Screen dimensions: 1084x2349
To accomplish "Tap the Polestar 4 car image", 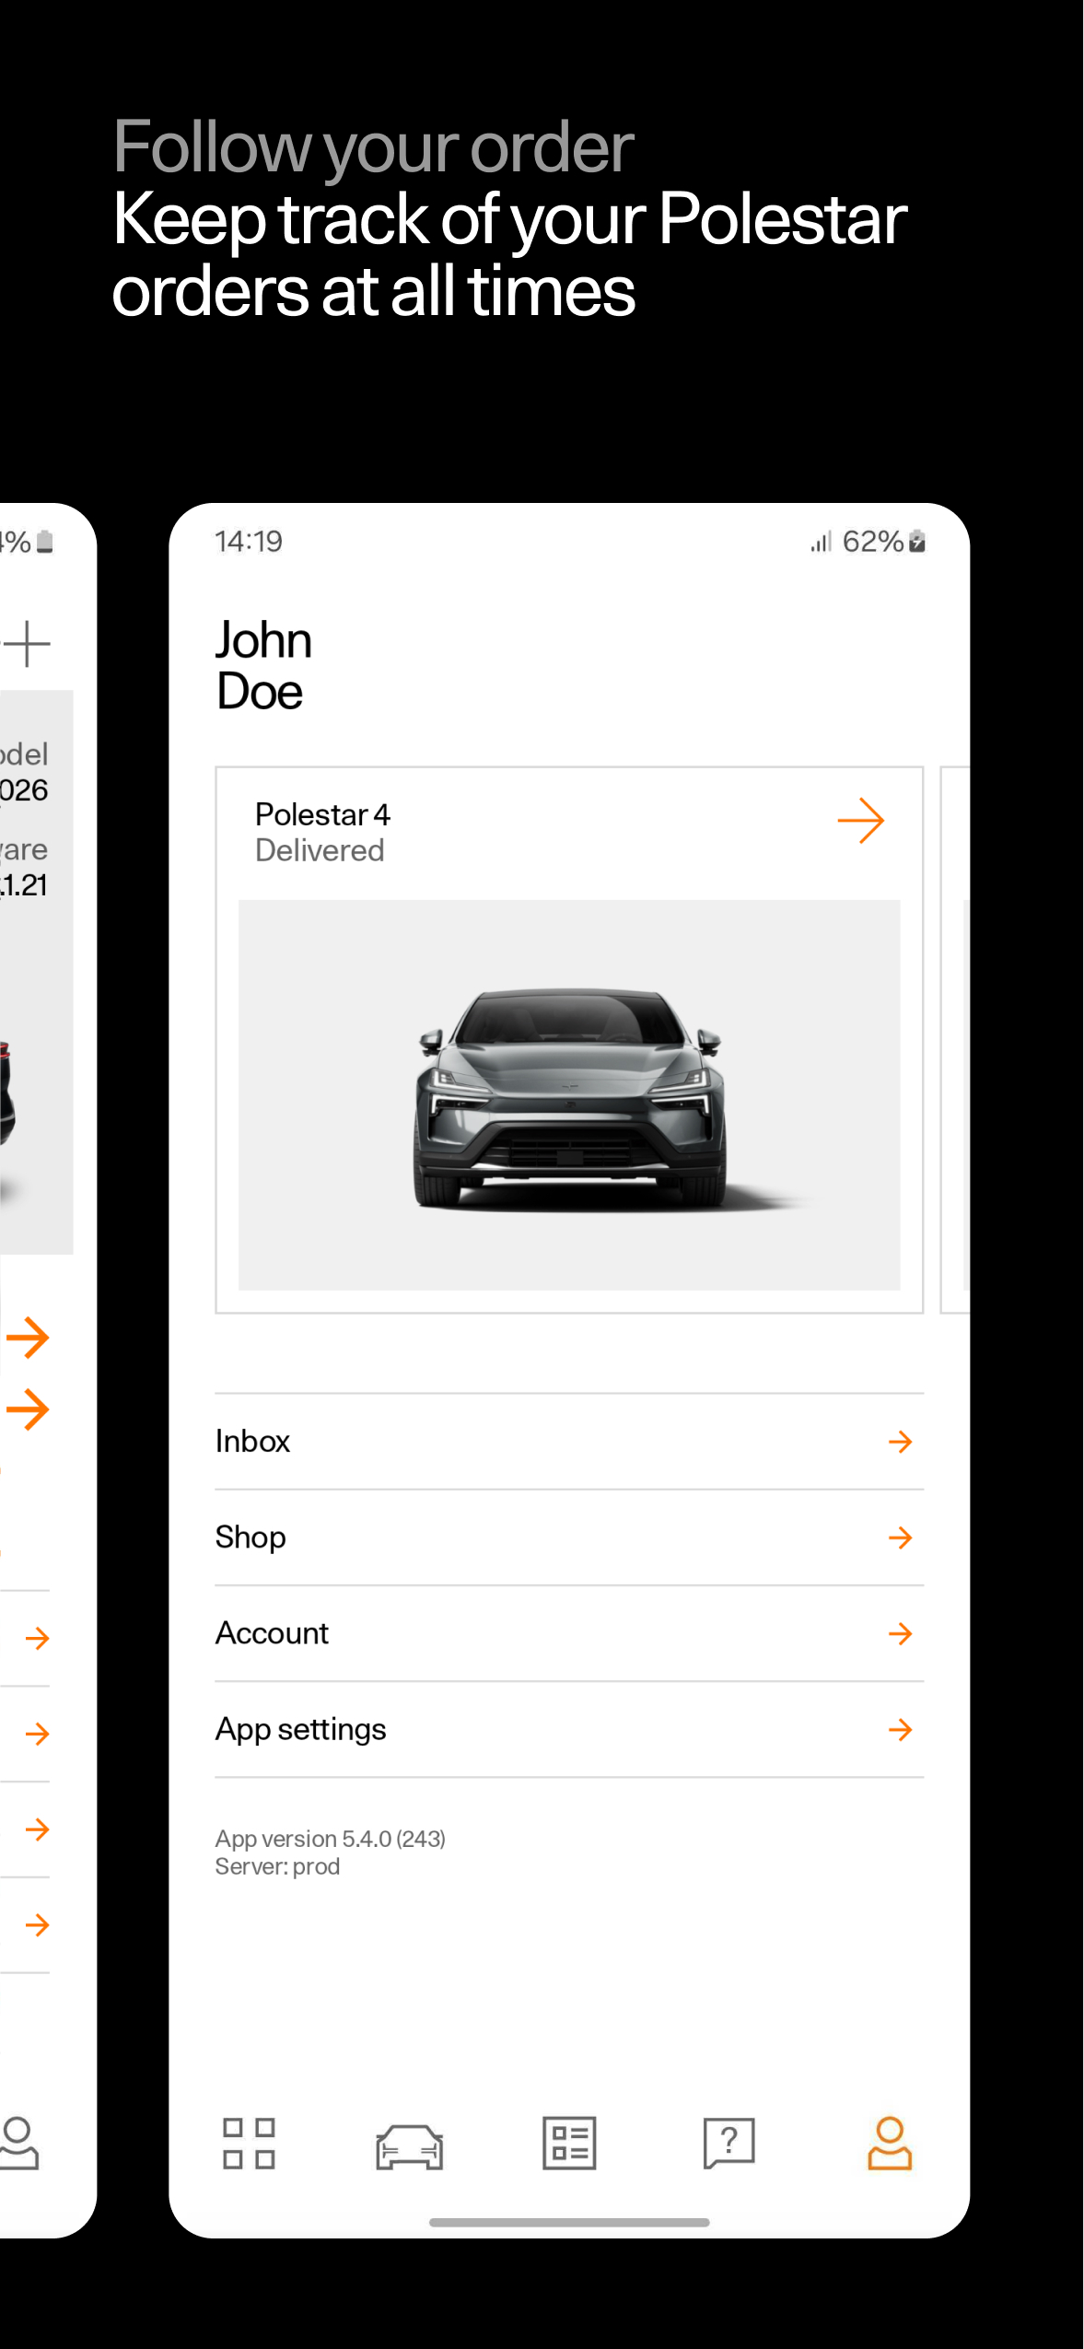I will tap(569, 1095).
